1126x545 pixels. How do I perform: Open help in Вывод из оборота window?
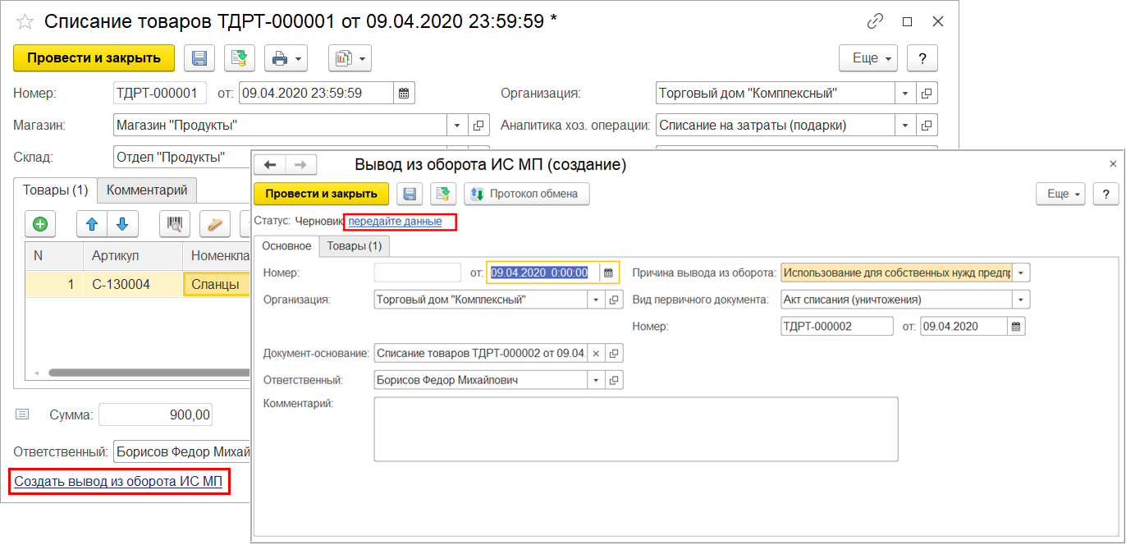pyautogui.click(x=1105, y=194)
